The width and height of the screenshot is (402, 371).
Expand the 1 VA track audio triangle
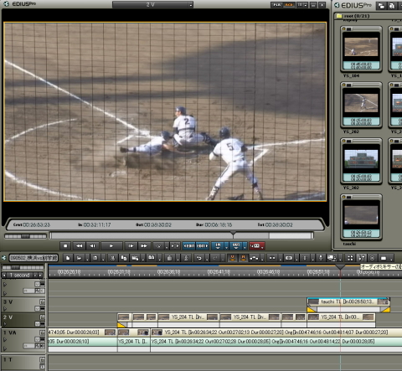5,348
